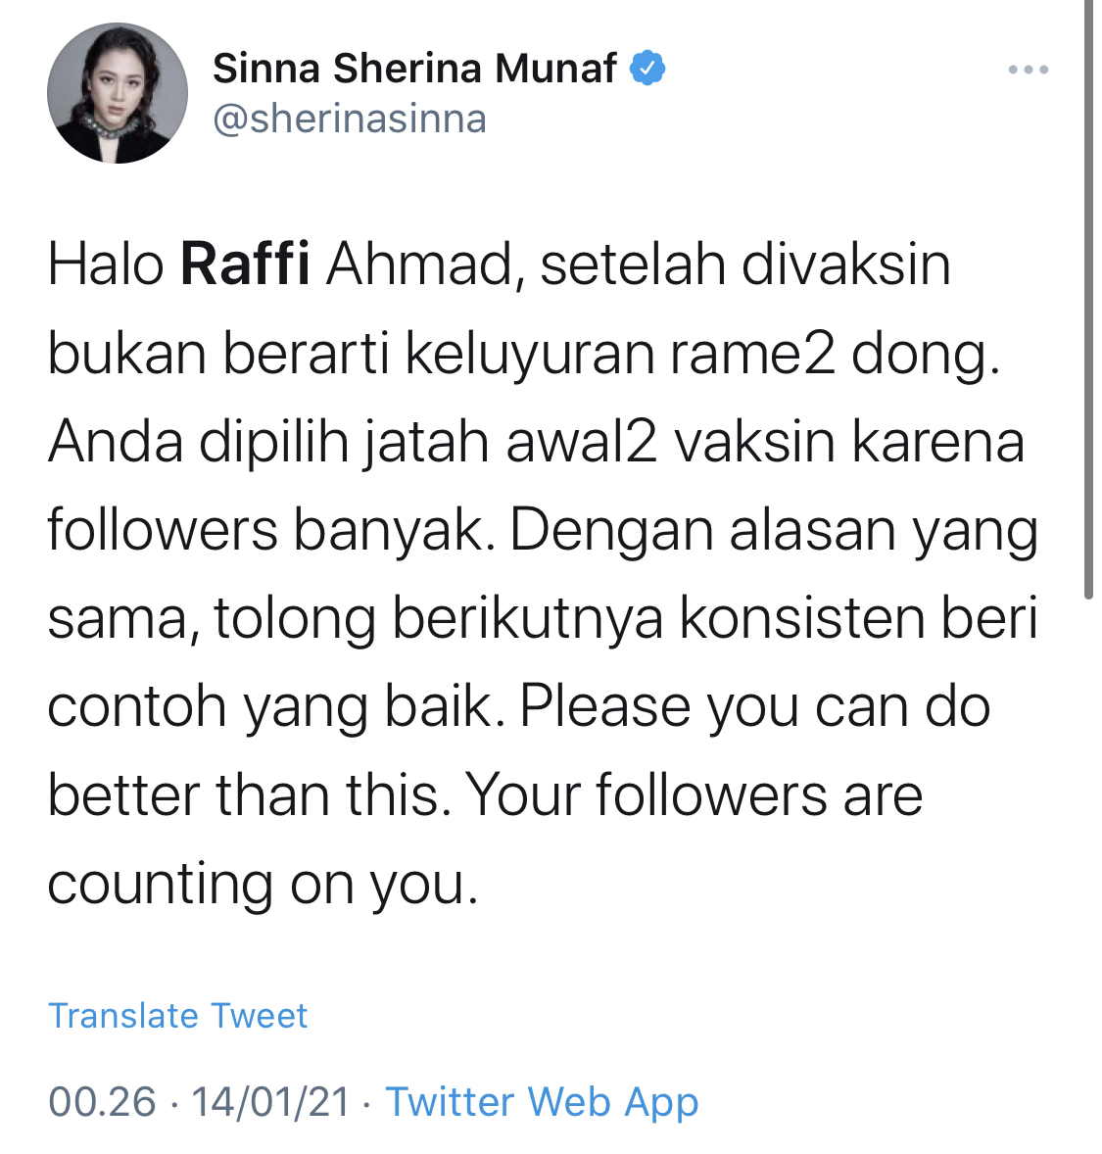The image size is (1102, 1154).
Task: Click the line starting Anda dipilih jatah
Action: [x=537, y=443]
